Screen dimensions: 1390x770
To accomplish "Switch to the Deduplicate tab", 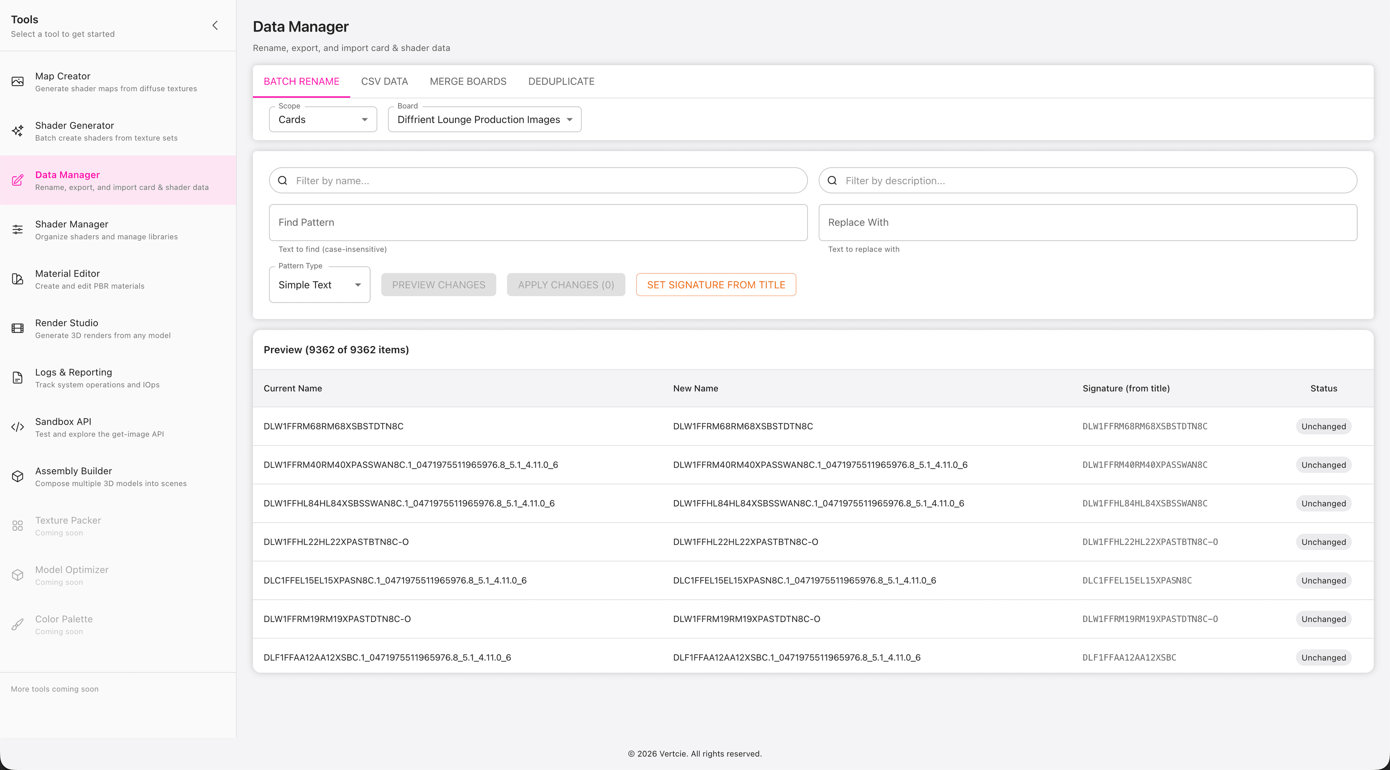I will (x=561, y=81).
